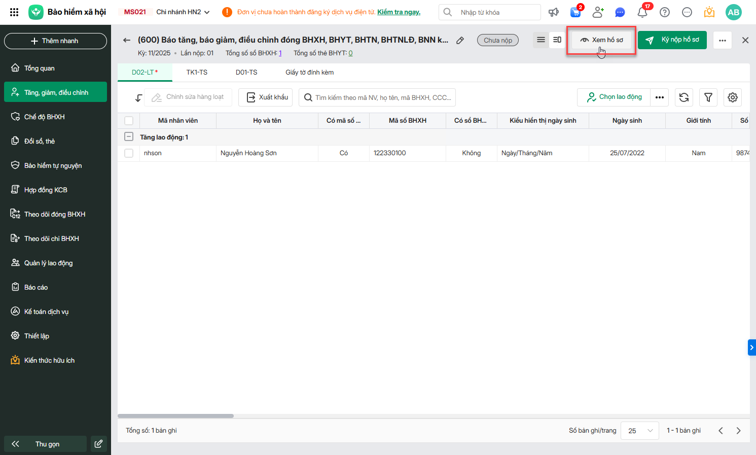The width and height of the screenshot is (756, 455).
Task: Click the add user icon
Action: (x=598, y=12)
